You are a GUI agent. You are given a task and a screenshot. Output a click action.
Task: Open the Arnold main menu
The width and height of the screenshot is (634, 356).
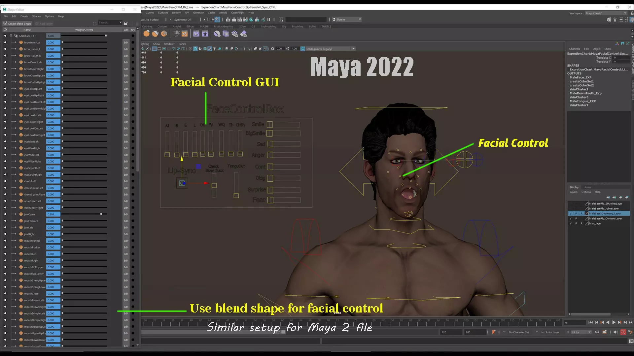pyautogui.click(x=223, y=13)
